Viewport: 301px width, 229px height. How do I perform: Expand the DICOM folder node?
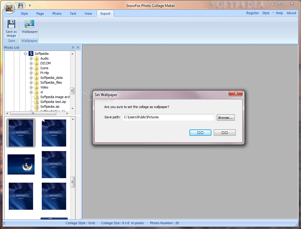pyautogui.click(x=31, y=63)
